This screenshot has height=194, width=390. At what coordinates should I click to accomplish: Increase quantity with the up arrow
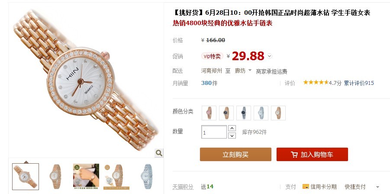point(232,128)
